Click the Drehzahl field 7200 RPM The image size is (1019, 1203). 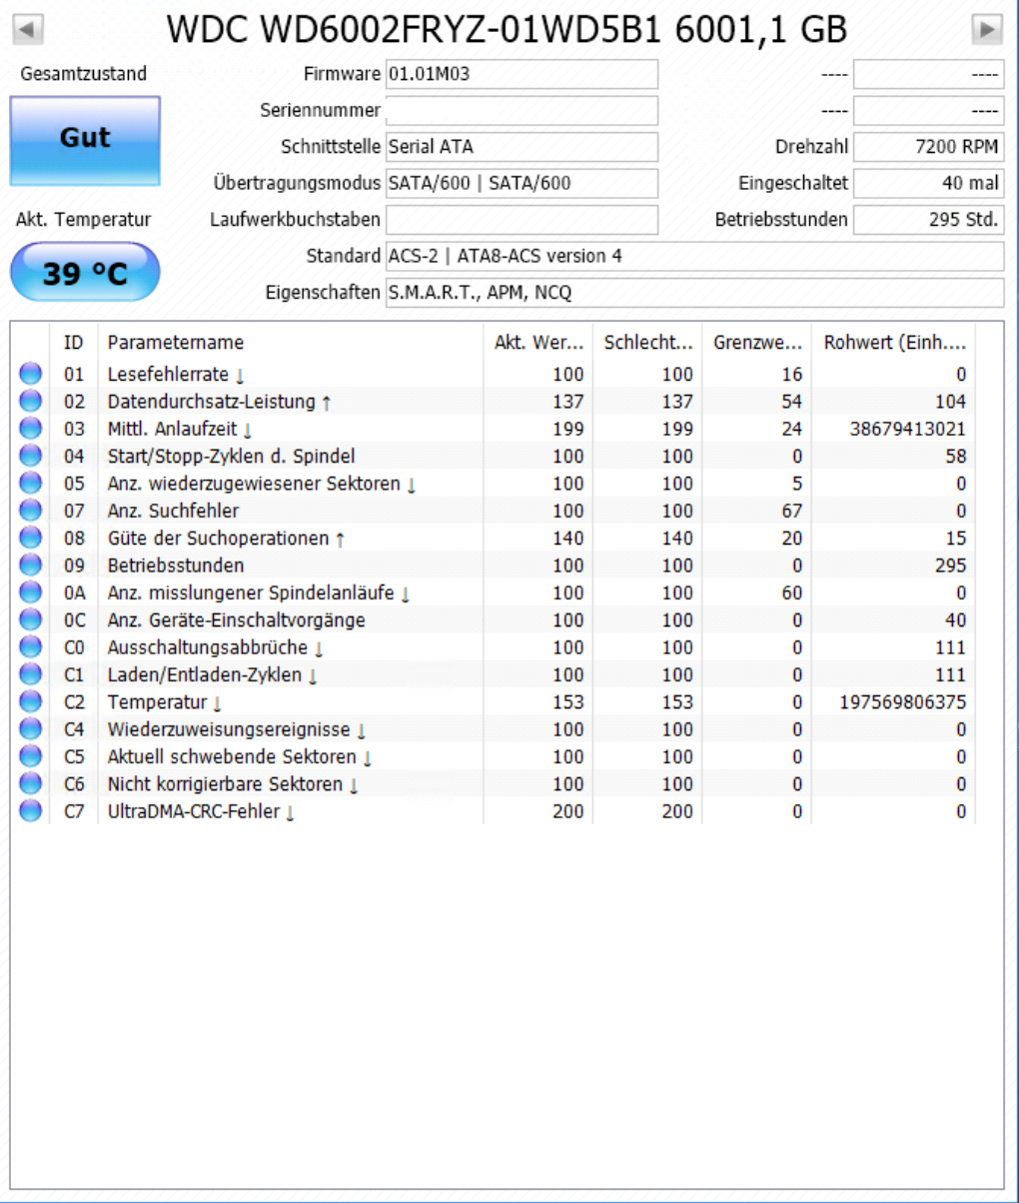click(928, 147)
